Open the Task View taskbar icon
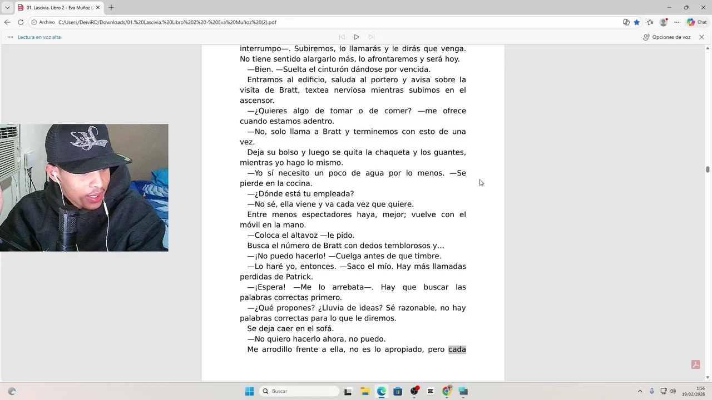Screen dimensions: 712x400 [348, 391]
